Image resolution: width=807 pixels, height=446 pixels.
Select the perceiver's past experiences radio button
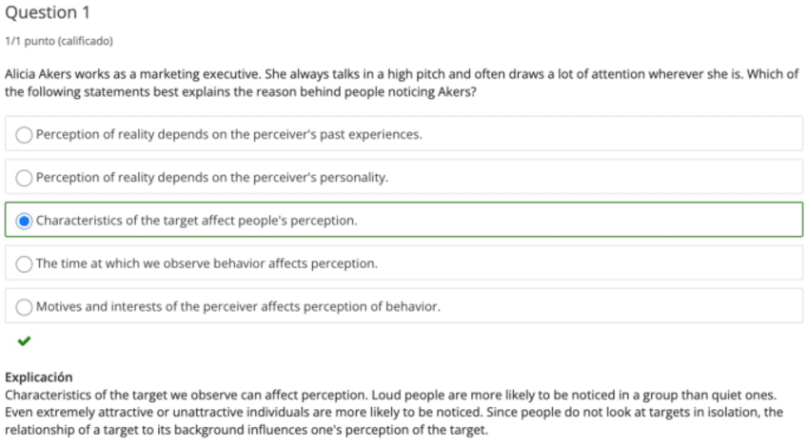point(24,134)
